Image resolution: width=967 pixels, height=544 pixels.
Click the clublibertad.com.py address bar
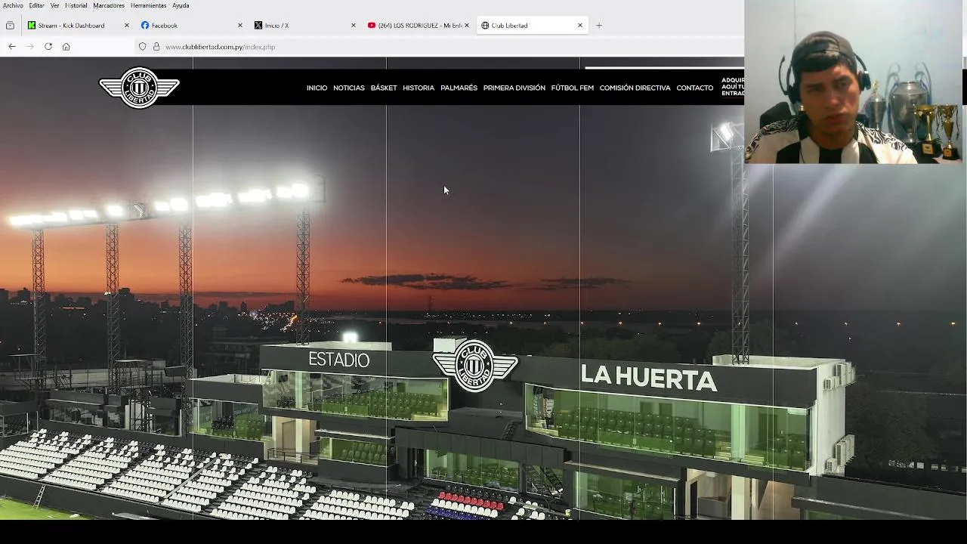(438, 47)
